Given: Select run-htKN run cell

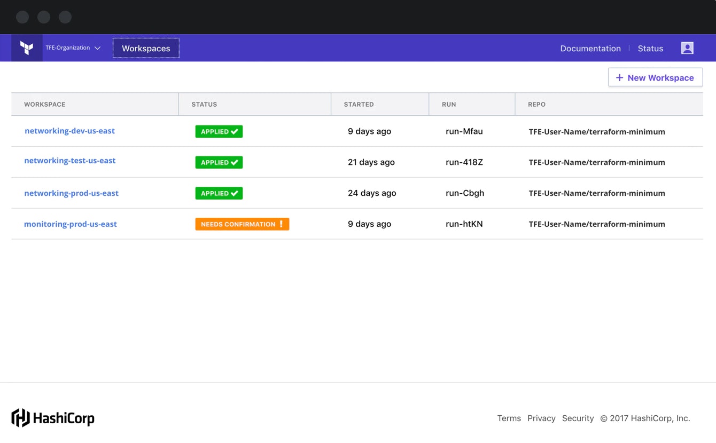Looking at the screenshot, I should point(464,224).
